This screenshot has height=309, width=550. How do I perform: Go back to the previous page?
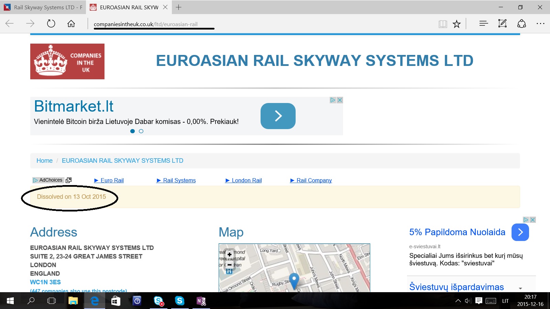(x=10, y=23)
